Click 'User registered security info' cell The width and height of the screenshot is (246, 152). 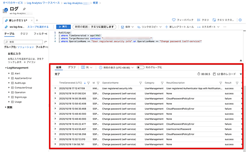117,89
